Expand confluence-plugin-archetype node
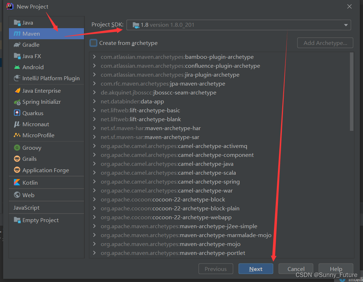Image resolution: width=363 pixels, height=282 pixels. coord(94,66)
